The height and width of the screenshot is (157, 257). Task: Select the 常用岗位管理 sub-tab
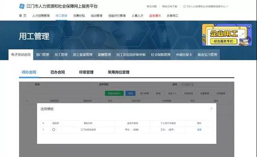pyautogui.click(x=118, y=72)
